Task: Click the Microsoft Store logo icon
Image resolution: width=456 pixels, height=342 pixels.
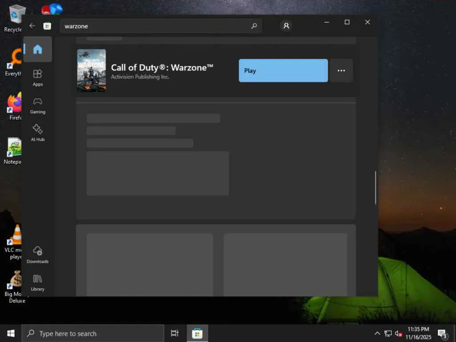Action: click(x=47, y=26)
